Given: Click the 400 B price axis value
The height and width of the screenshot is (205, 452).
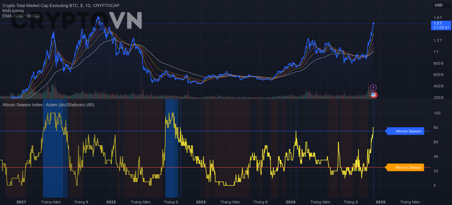Looking at the screenshot, I should pos(438,86).
